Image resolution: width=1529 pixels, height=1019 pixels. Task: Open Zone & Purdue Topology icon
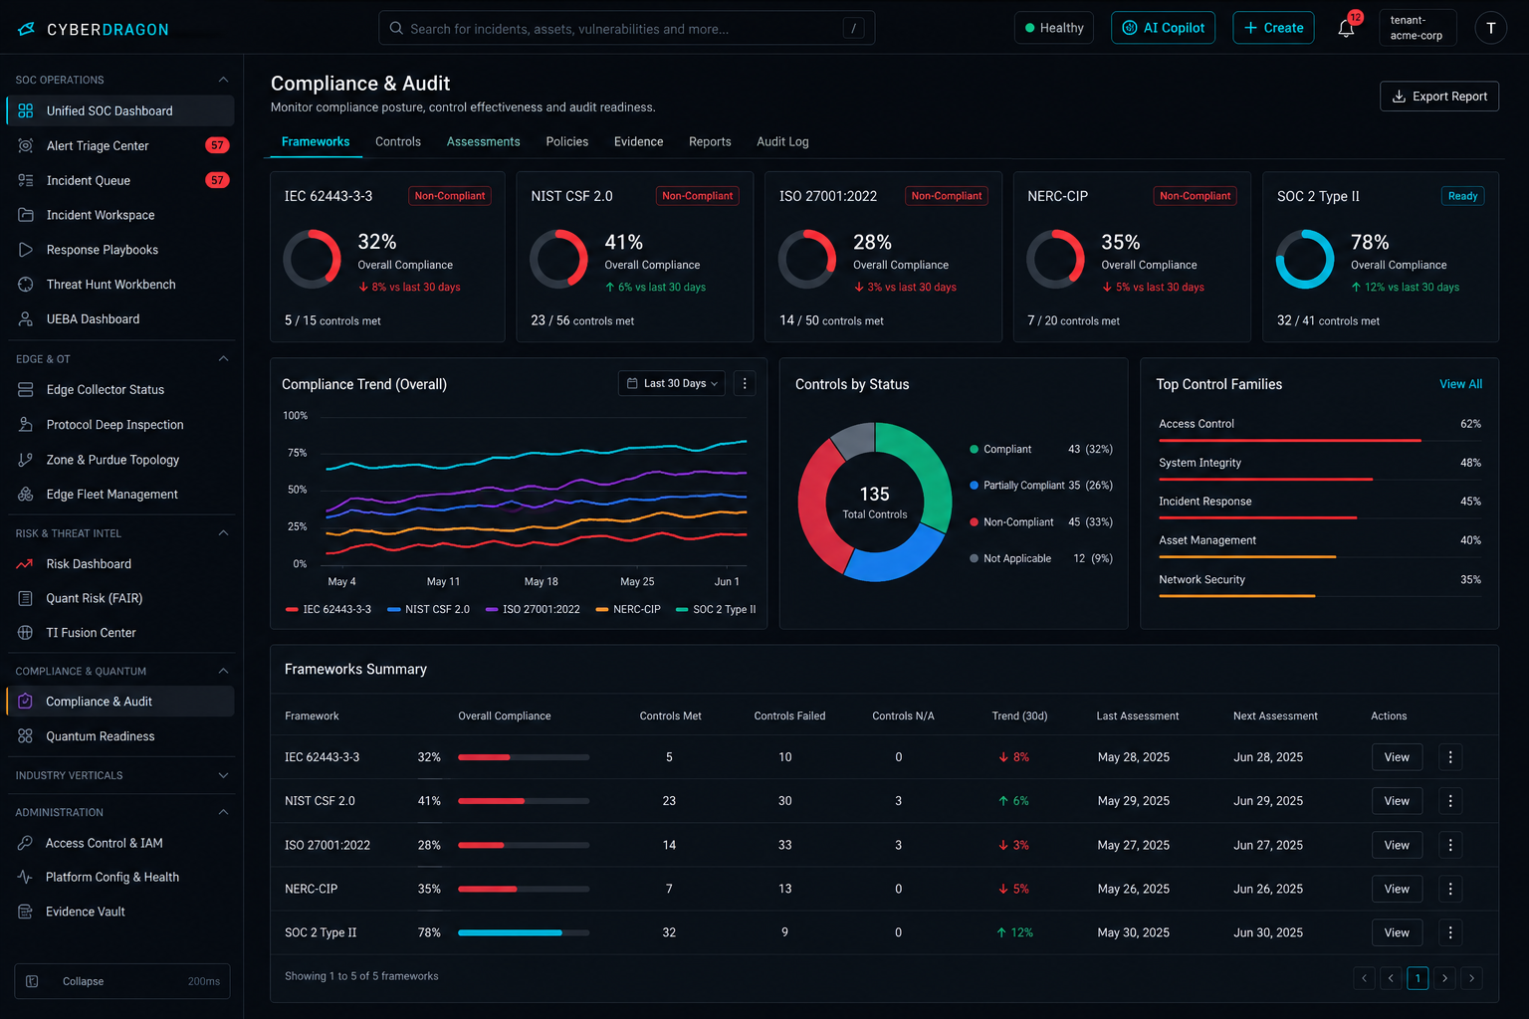click(26, 460)
